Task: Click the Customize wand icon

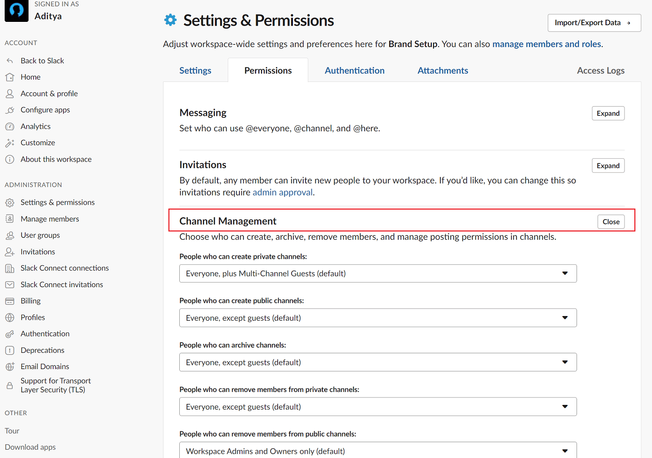Action: coord(10,143)
